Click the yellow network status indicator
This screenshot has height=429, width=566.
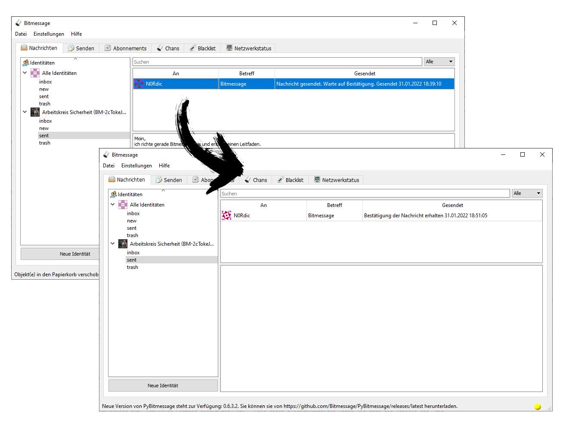click(538, 407)
